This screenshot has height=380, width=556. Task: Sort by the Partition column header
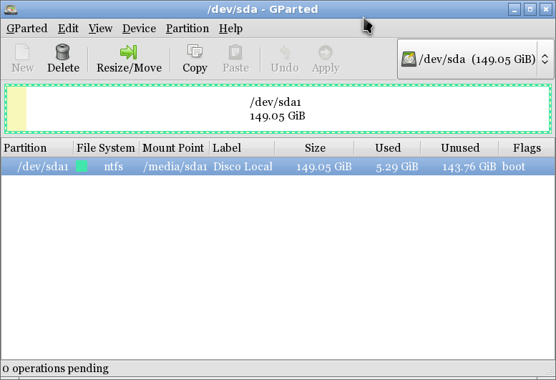point(37,148)
